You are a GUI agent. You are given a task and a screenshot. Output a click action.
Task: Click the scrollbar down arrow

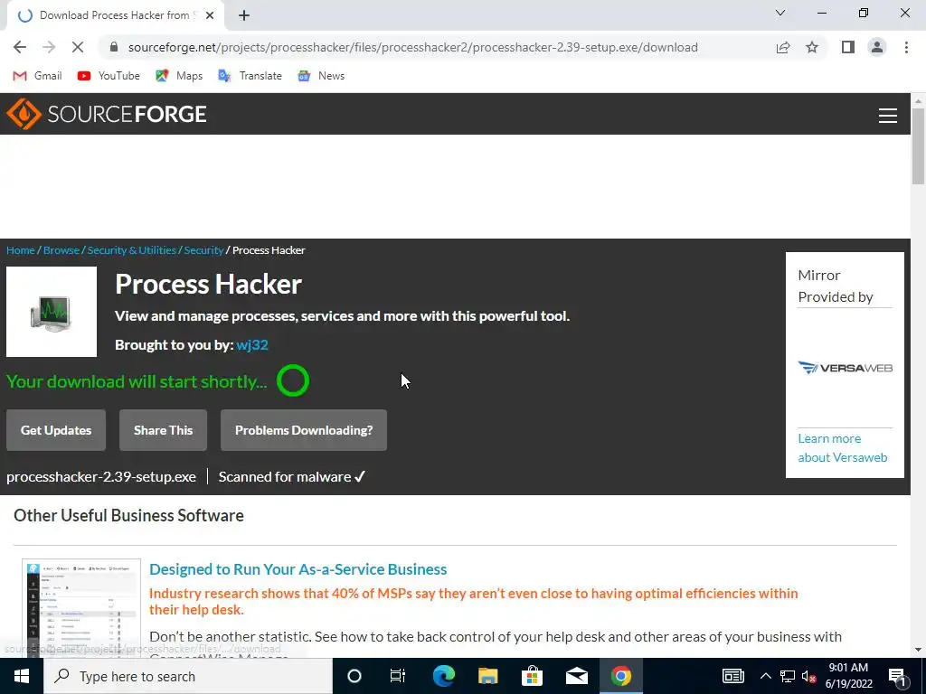[x=918, y=649]
